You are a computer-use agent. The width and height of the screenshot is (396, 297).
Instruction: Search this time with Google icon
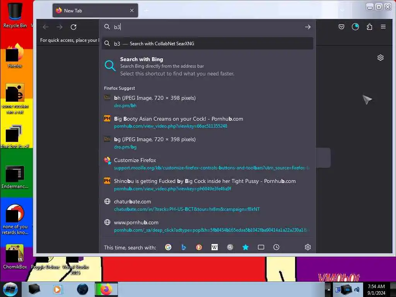168,247
